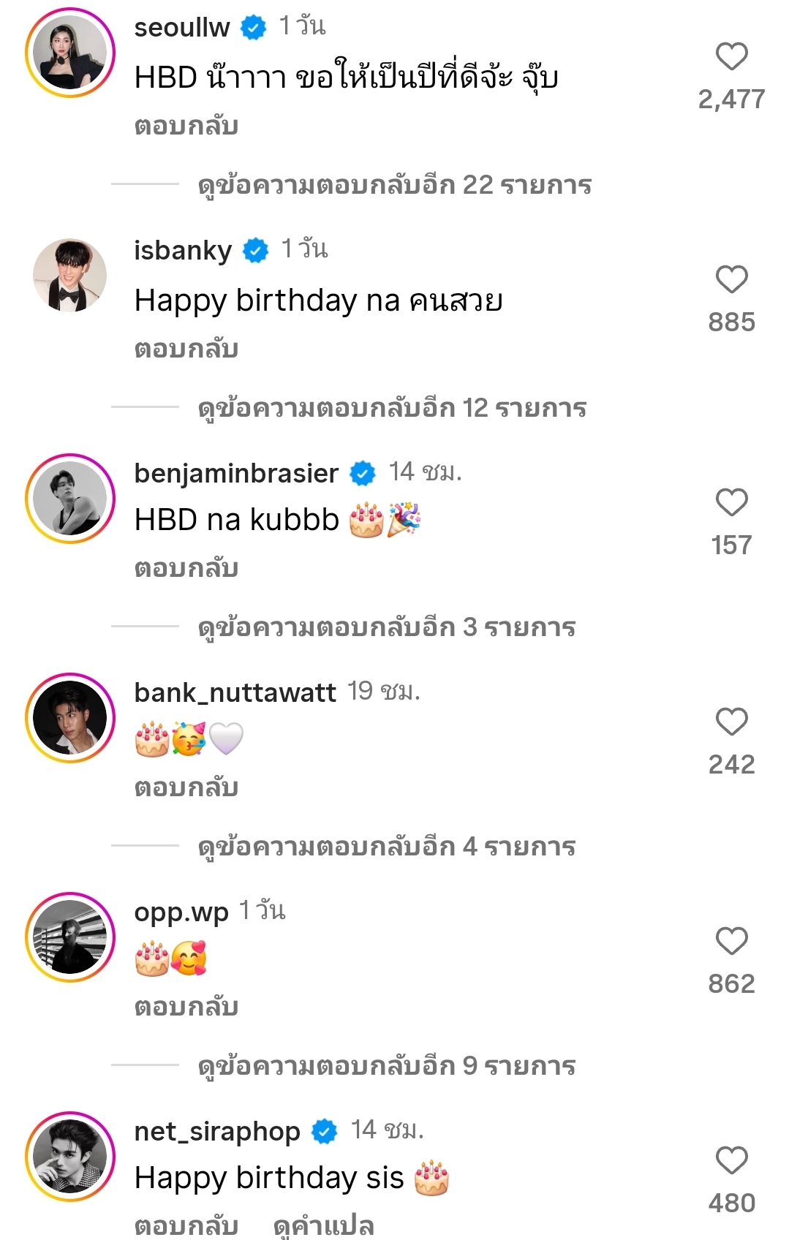Open the opp.wp username link
This screenshot has height=1240, width=789.
pos(181,912)
